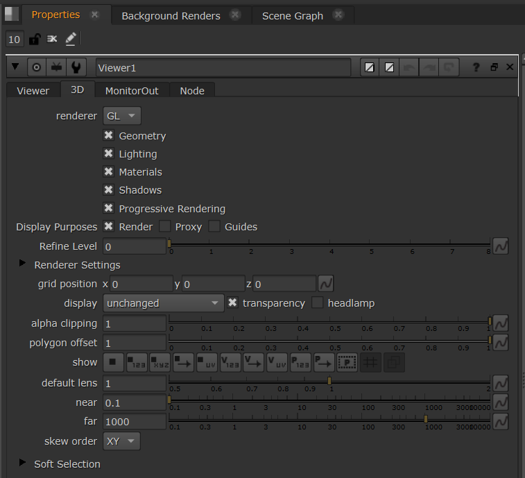Disable the Shadows checkbox
The height and width of the screenshot is (478, 525).
pyautogui.click(x=108, y=190)
